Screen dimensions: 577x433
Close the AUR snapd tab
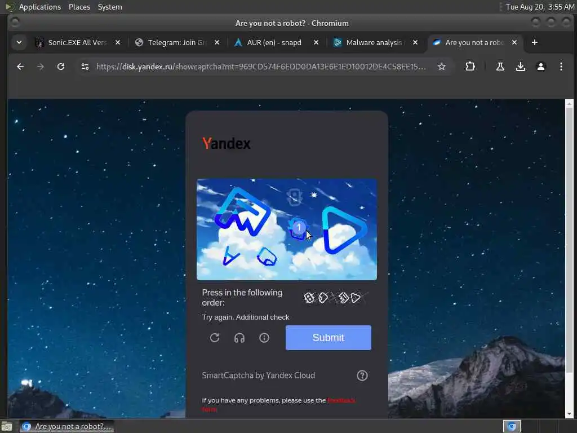coord(316,42)
